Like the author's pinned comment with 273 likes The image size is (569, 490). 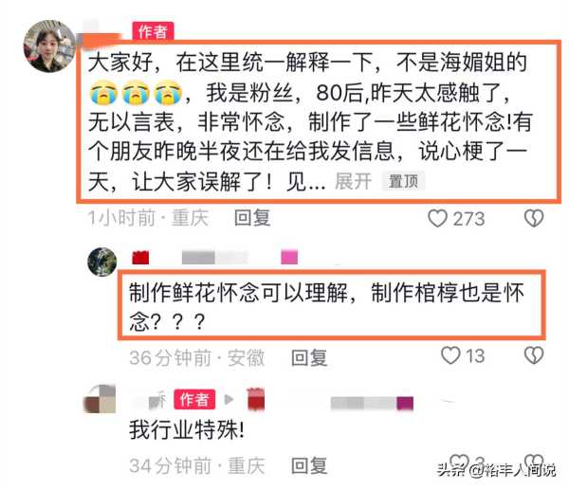click(x=437, y=218)
